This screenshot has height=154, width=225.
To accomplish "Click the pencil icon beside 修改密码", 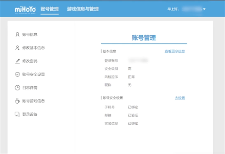I will coord(17,61).
